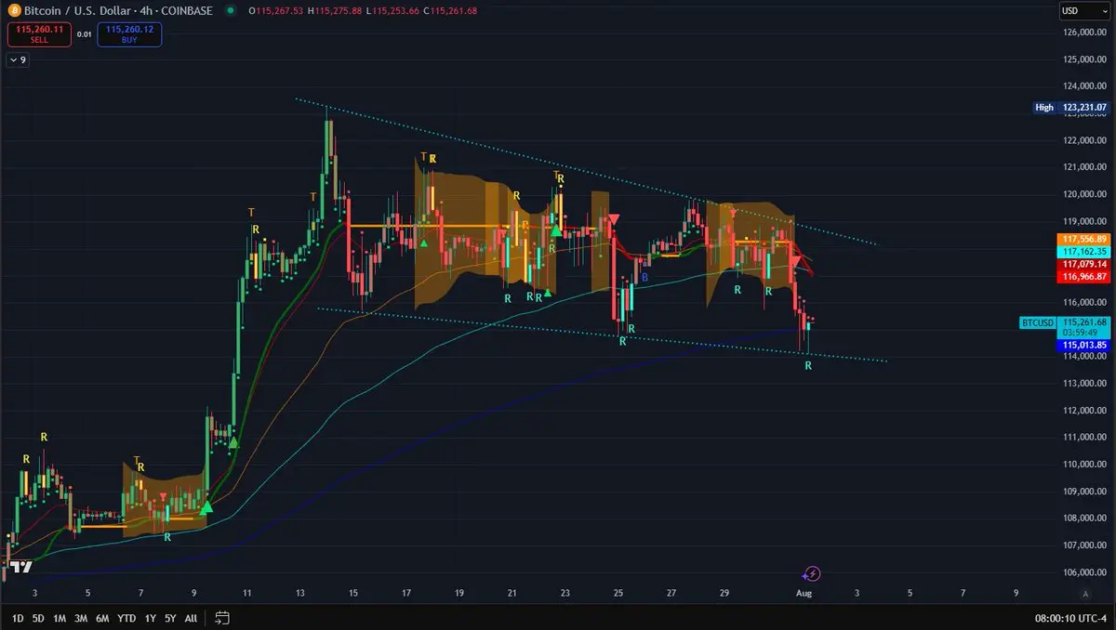Click the 126,000.00 price scale value
Image resolution: width=1116 pixels, height=630 pixels.
(1083, 33)
